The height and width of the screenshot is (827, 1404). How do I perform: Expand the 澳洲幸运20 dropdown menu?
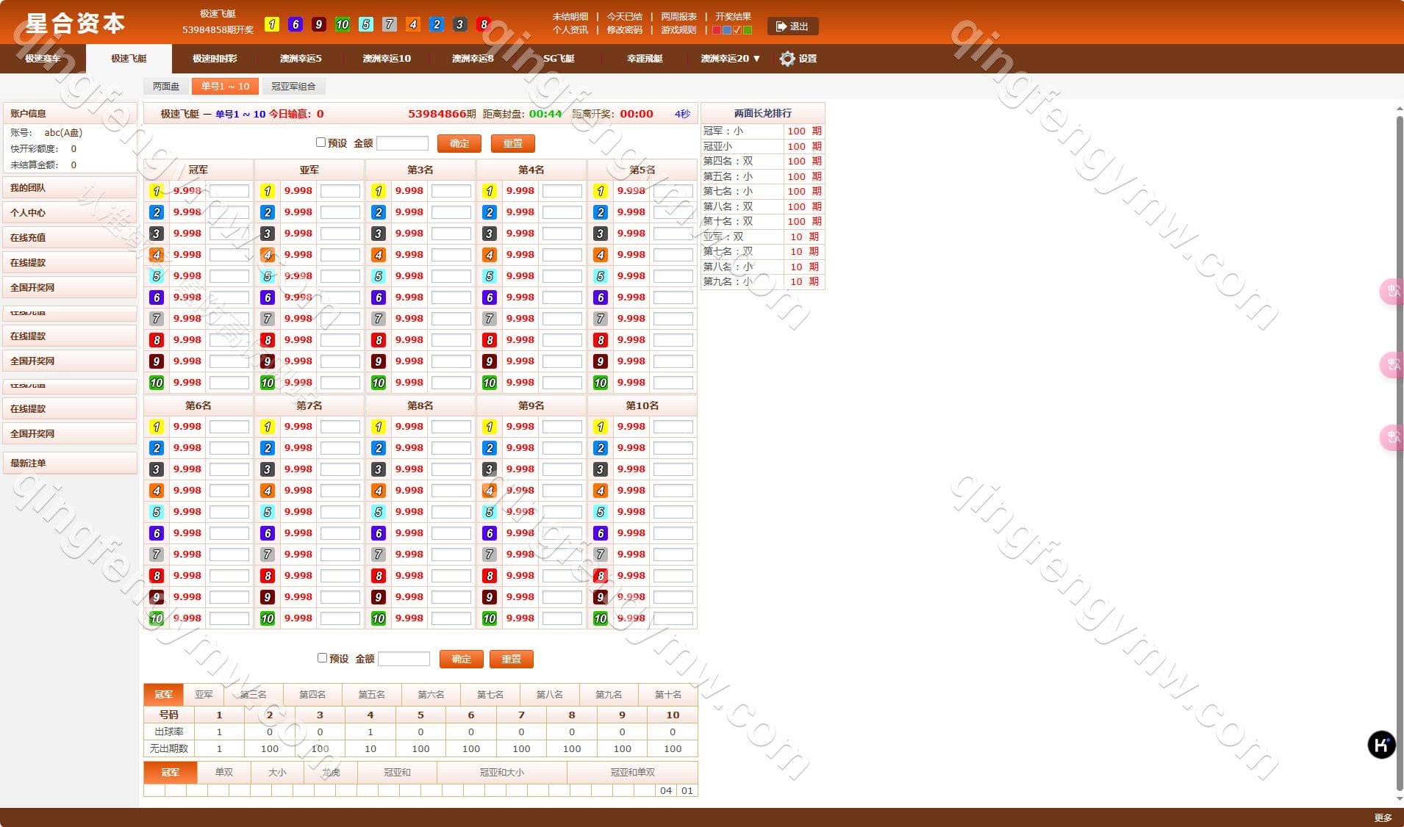(x=730, y=59)
